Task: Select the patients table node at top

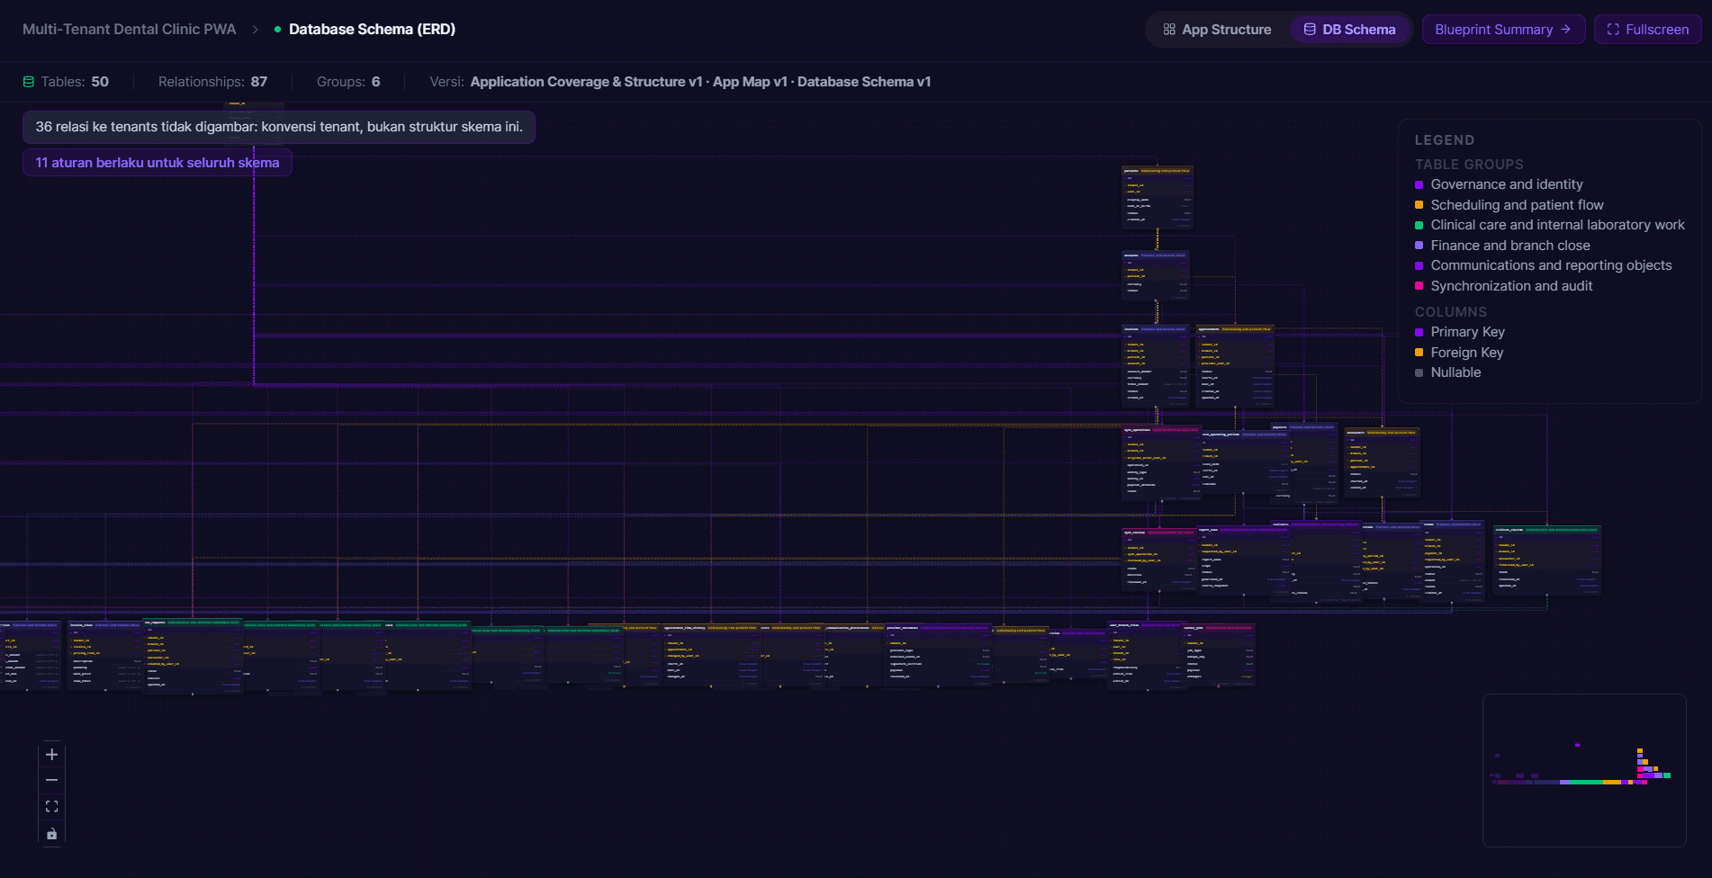Action: click(1157, 196)
